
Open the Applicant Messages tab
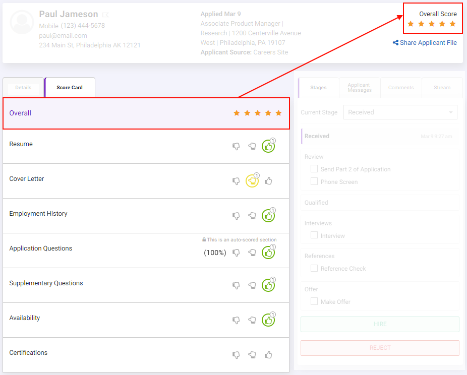[x=360, y=88]
